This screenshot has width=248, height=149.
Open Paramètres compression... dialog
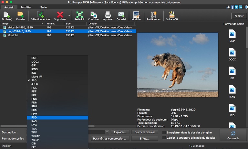pyautogui.click(x=110, y=139)
